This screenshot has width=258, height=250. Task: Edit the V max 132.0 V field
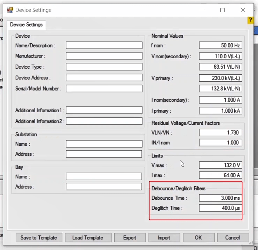tap(220, 165)
